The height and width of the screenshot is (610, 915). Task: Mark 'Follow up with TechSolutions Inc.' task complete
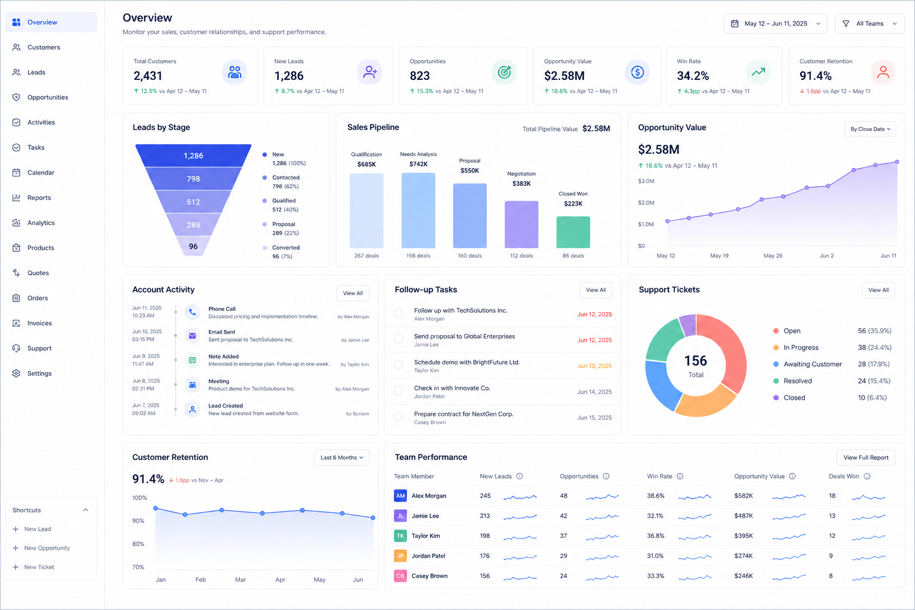(x=399, y=313)
